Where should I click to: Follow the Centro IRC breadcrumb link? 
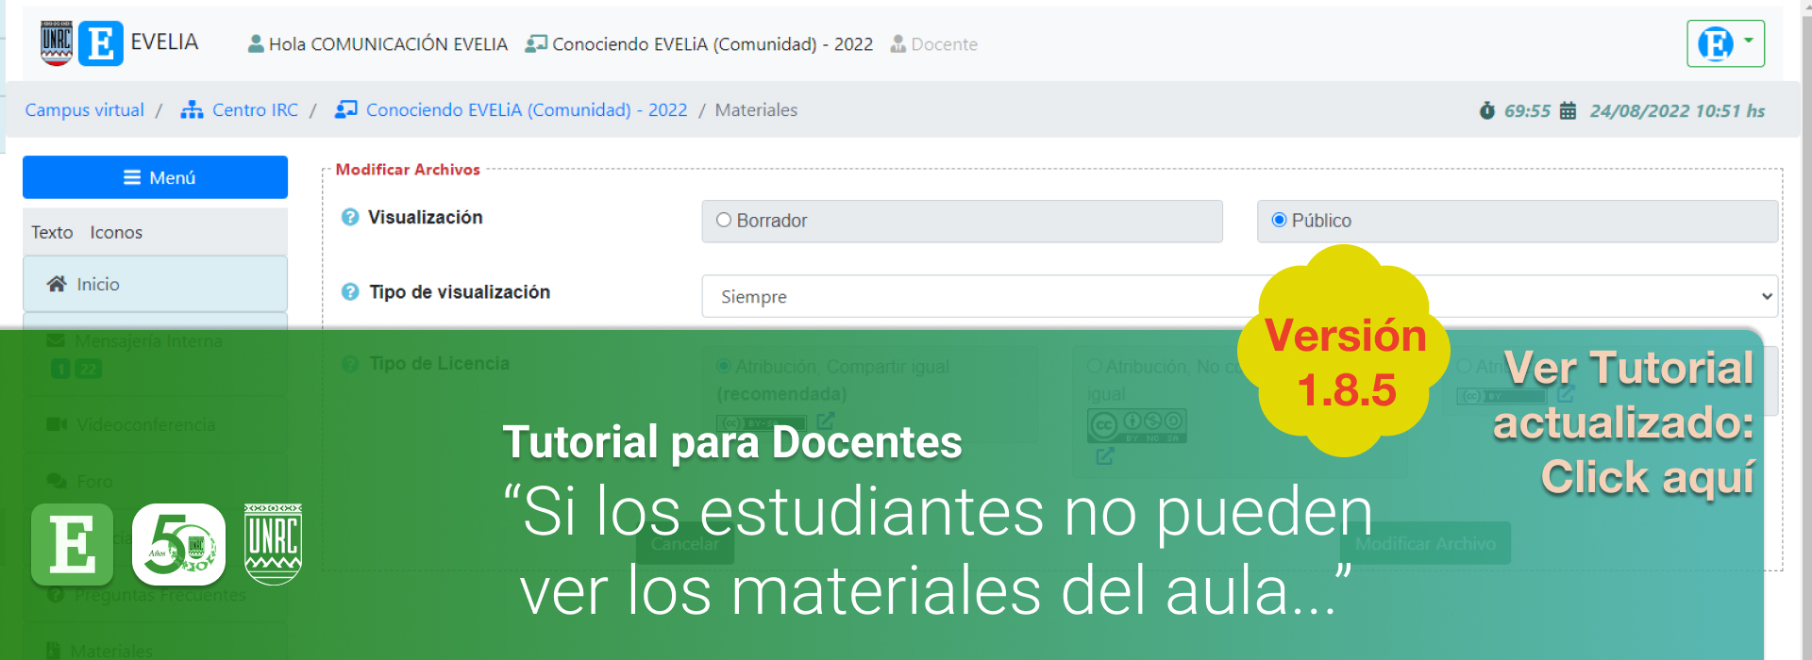255,110
